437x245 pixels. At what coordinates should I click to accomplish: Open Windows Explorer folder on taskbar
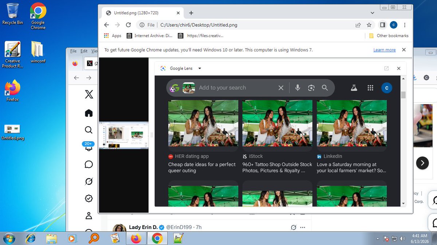tap(52, 238)
